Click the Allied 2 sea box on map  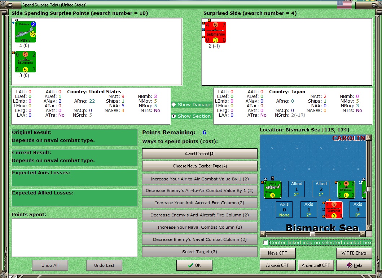point(321,189)
